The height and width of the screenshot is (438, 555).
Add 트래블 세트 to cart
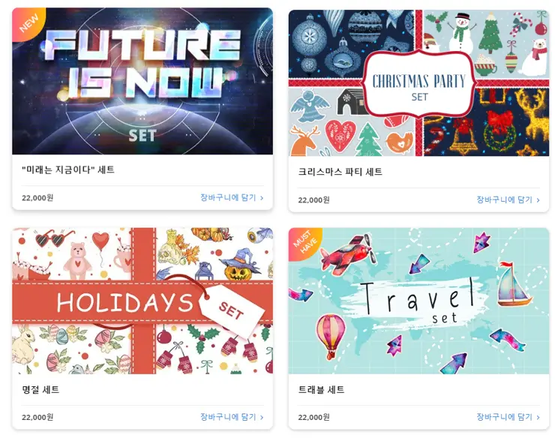[508, 417]
